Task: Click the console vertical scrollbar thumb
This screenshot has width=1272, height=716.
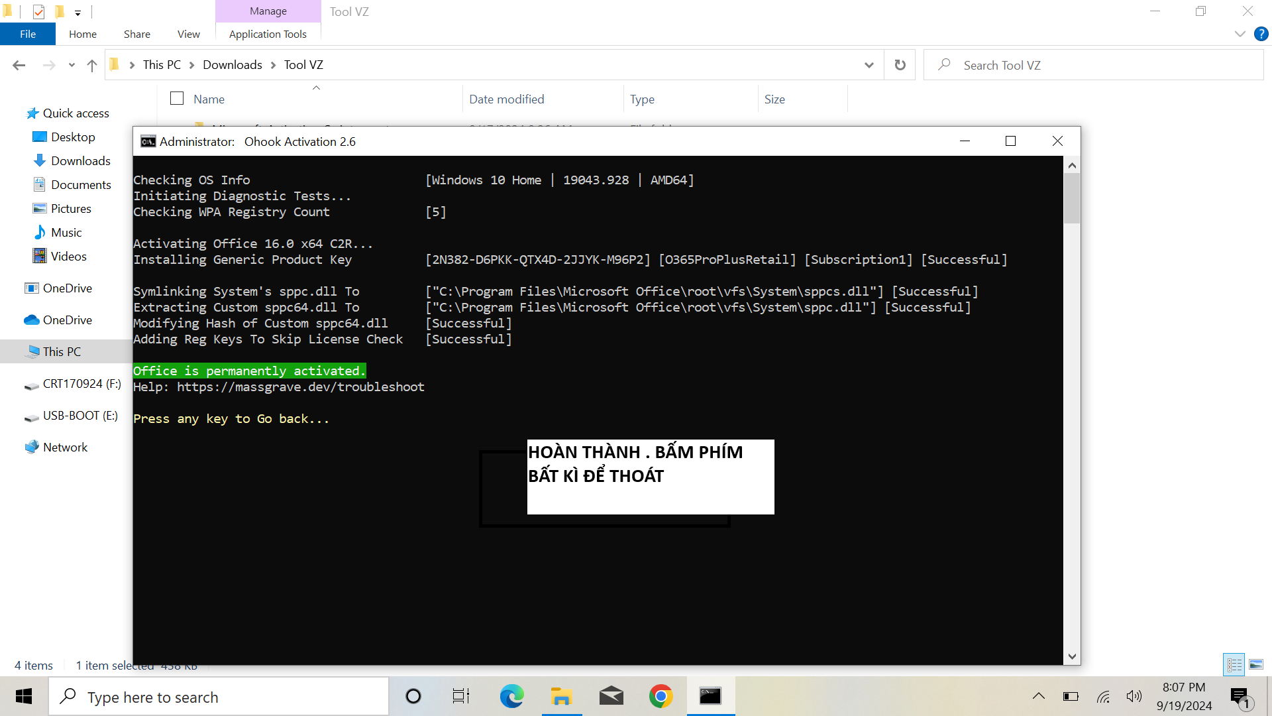Action: pyautogui.click(x=1072, y=198)
